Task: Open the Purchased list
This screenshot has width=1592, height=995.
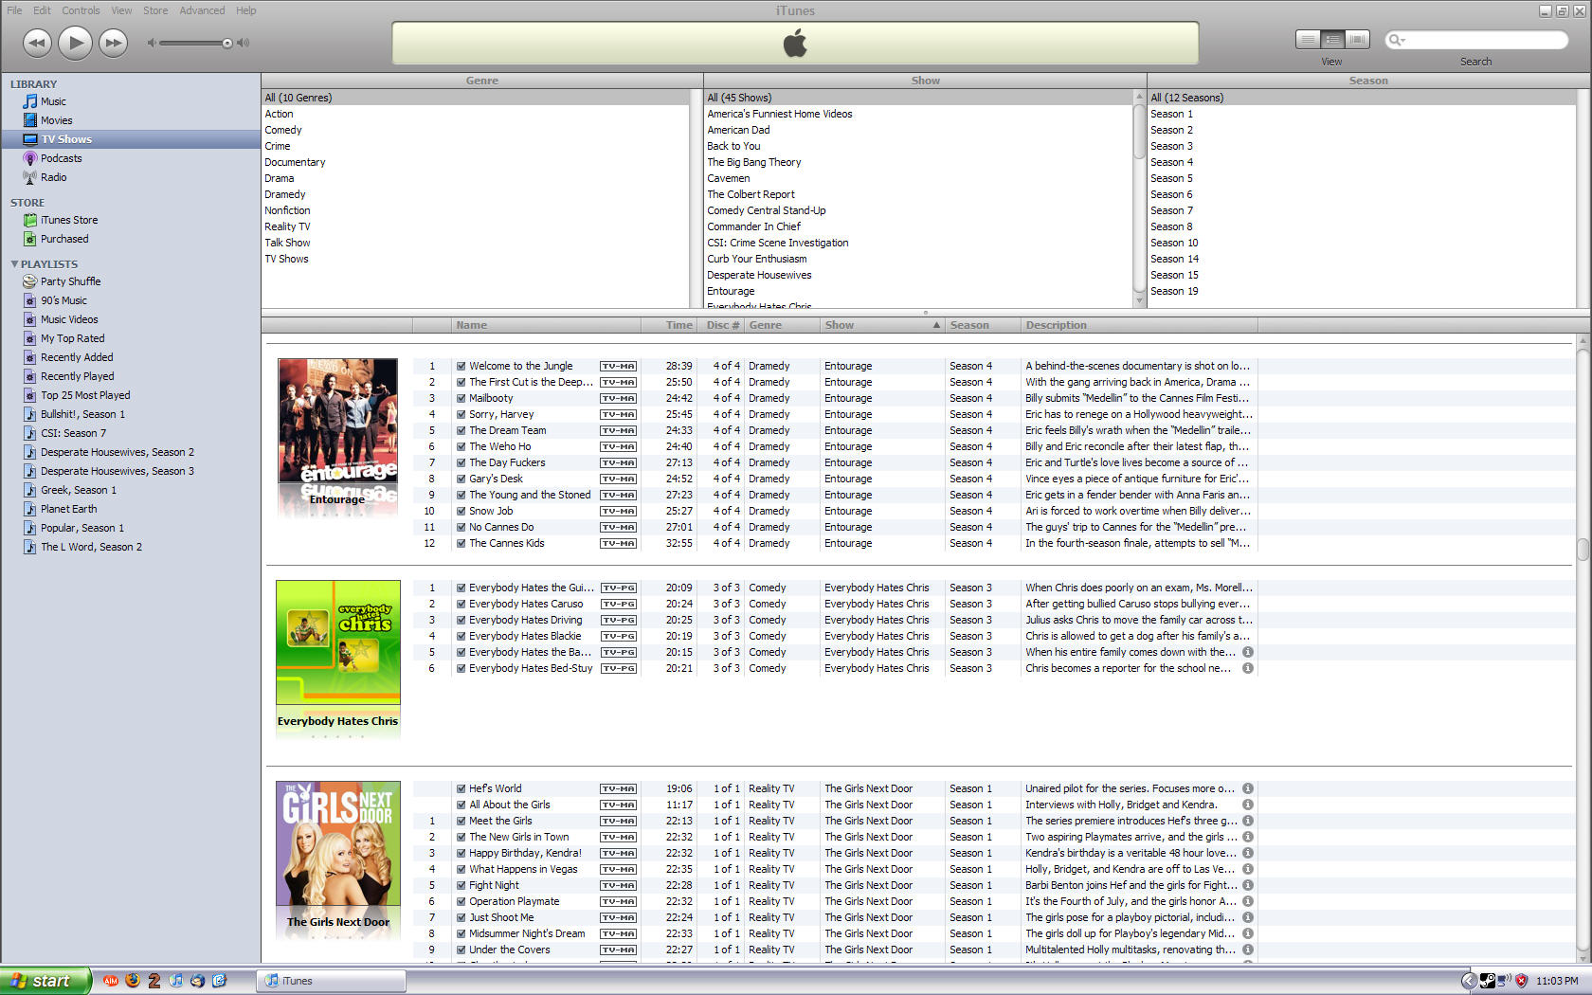Action: point(64,239)
